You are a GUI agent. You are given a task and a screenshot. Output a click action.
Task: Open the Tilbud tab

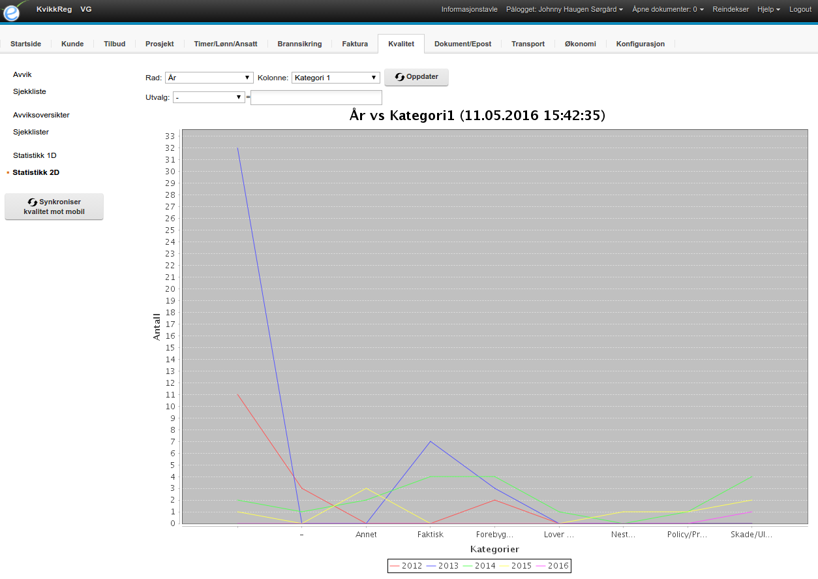click(114, 44)
